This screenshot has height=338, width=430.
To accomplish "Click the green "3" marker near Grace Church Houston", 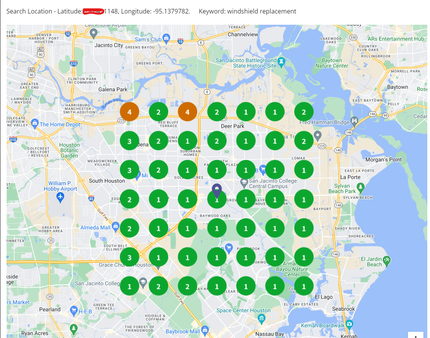I will pyautogui.click(x=130, y=256).
